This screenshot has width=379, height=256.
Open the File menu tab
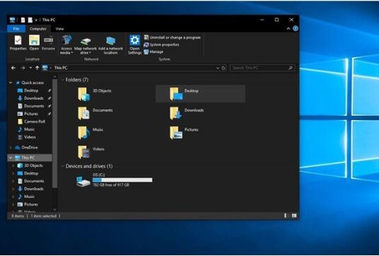pyautogui.click(x=16, y=29)
